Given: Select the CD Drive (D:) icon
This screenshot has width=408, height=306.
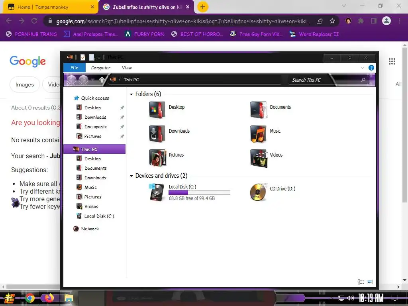Looking at the screenshot, I should point(258,192).
